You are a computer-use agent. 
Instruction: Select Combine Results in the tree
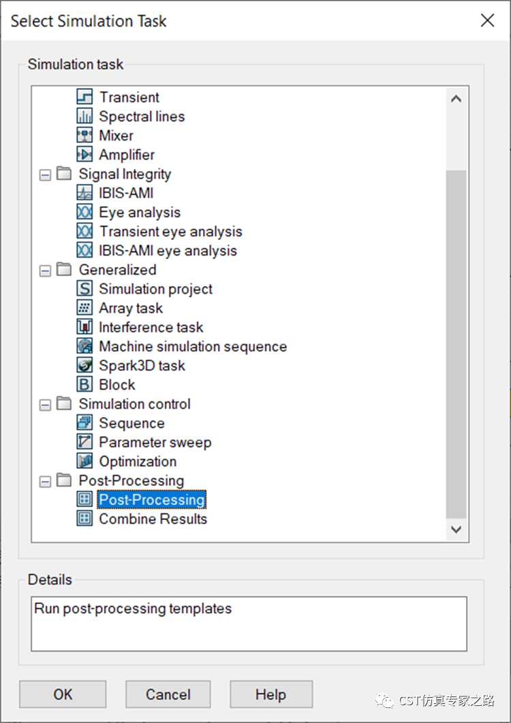153,519
